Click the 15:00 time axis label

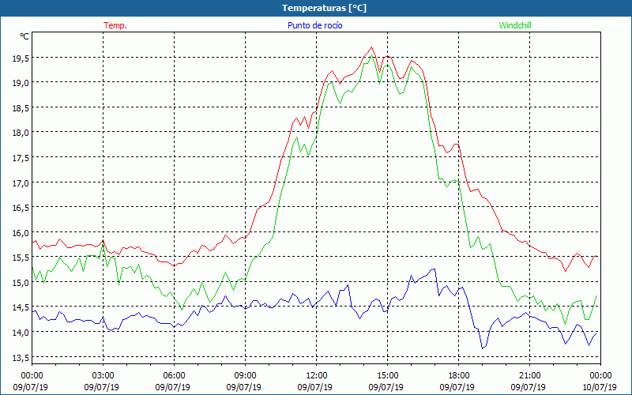(x=387, y=376)
